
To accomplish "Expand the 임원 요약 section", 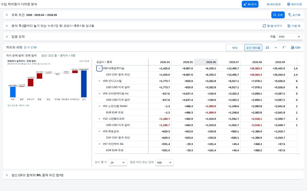I will [7, 37].
